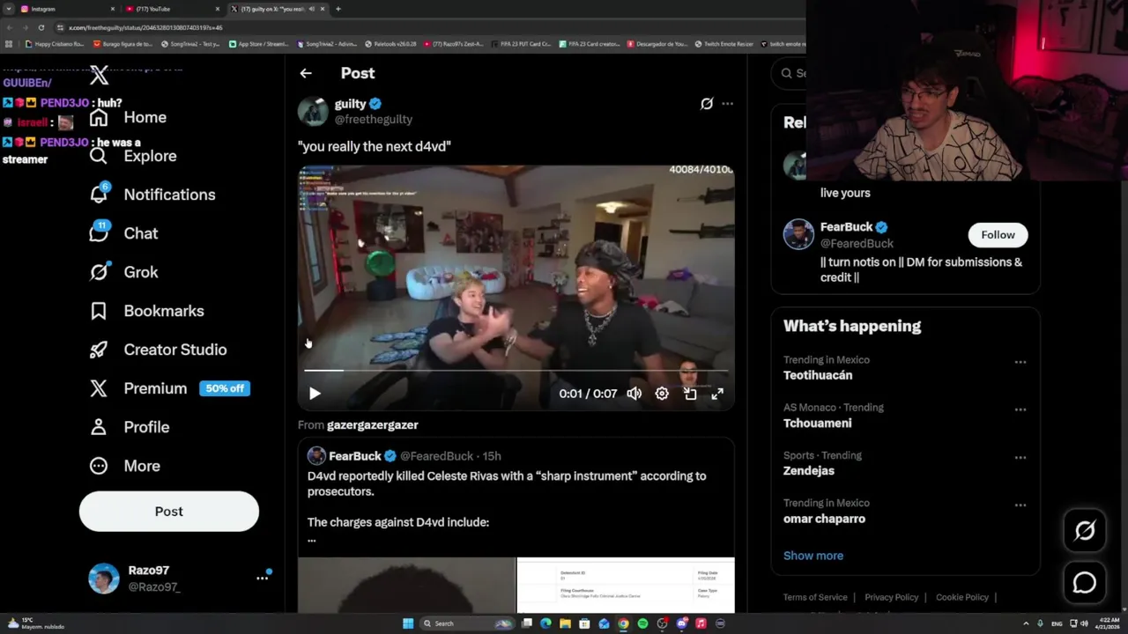Image resolution: width=1128 pixels, height=634 pixels.
Task: Open Bookmarks in the sidebar
Action: tap(146, 311)
